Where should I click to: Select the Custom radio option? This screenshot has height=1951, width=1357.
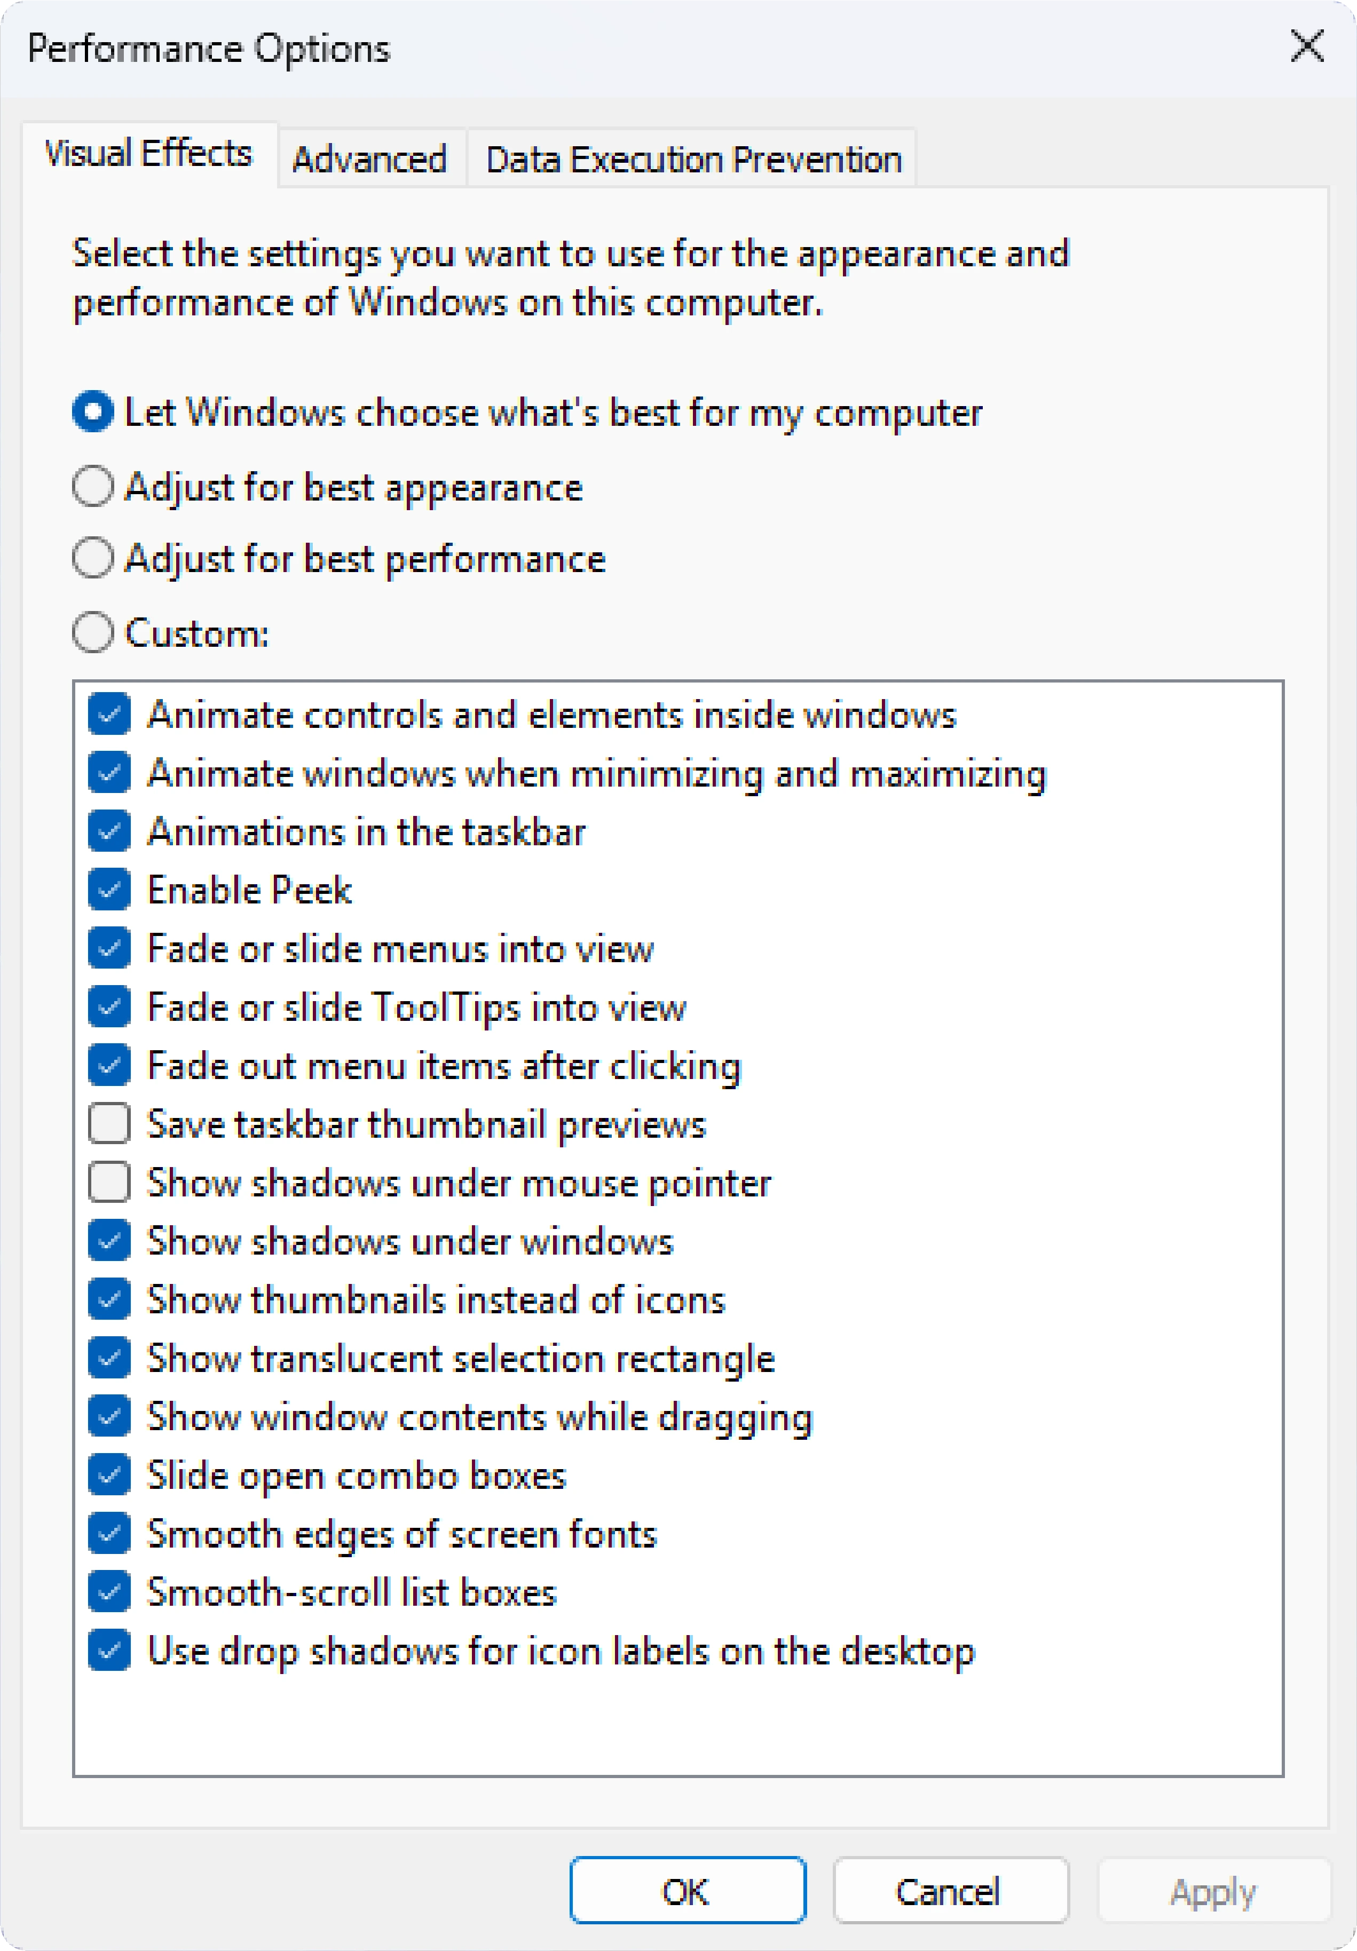point(93,632)
